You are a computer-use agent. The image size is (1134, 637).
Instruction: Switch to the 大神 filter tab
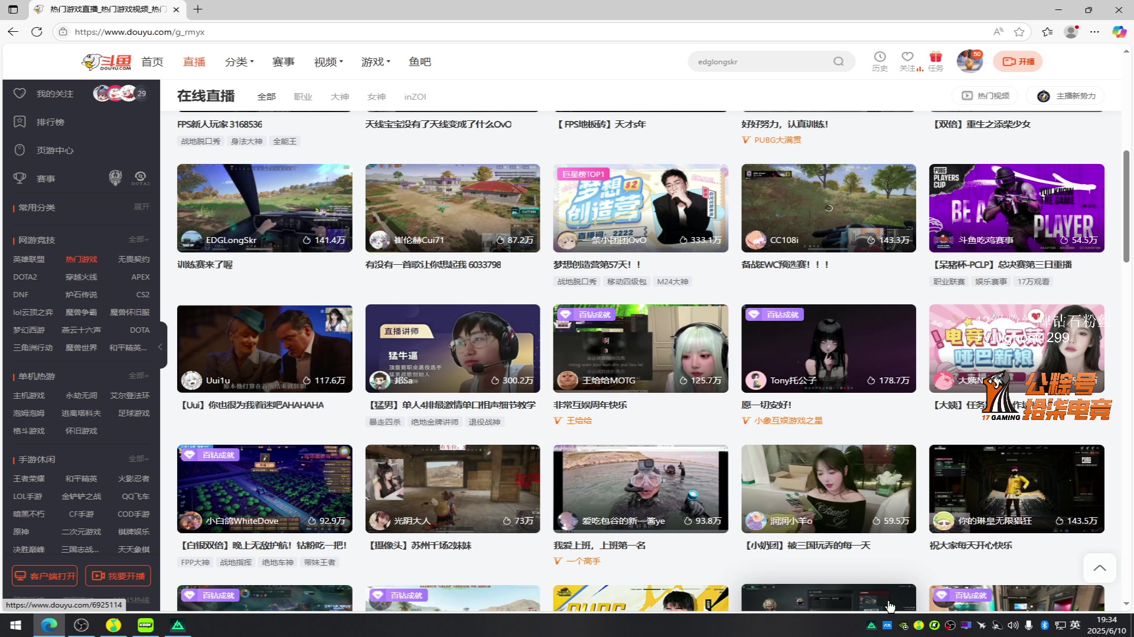[x=340, y=97]
